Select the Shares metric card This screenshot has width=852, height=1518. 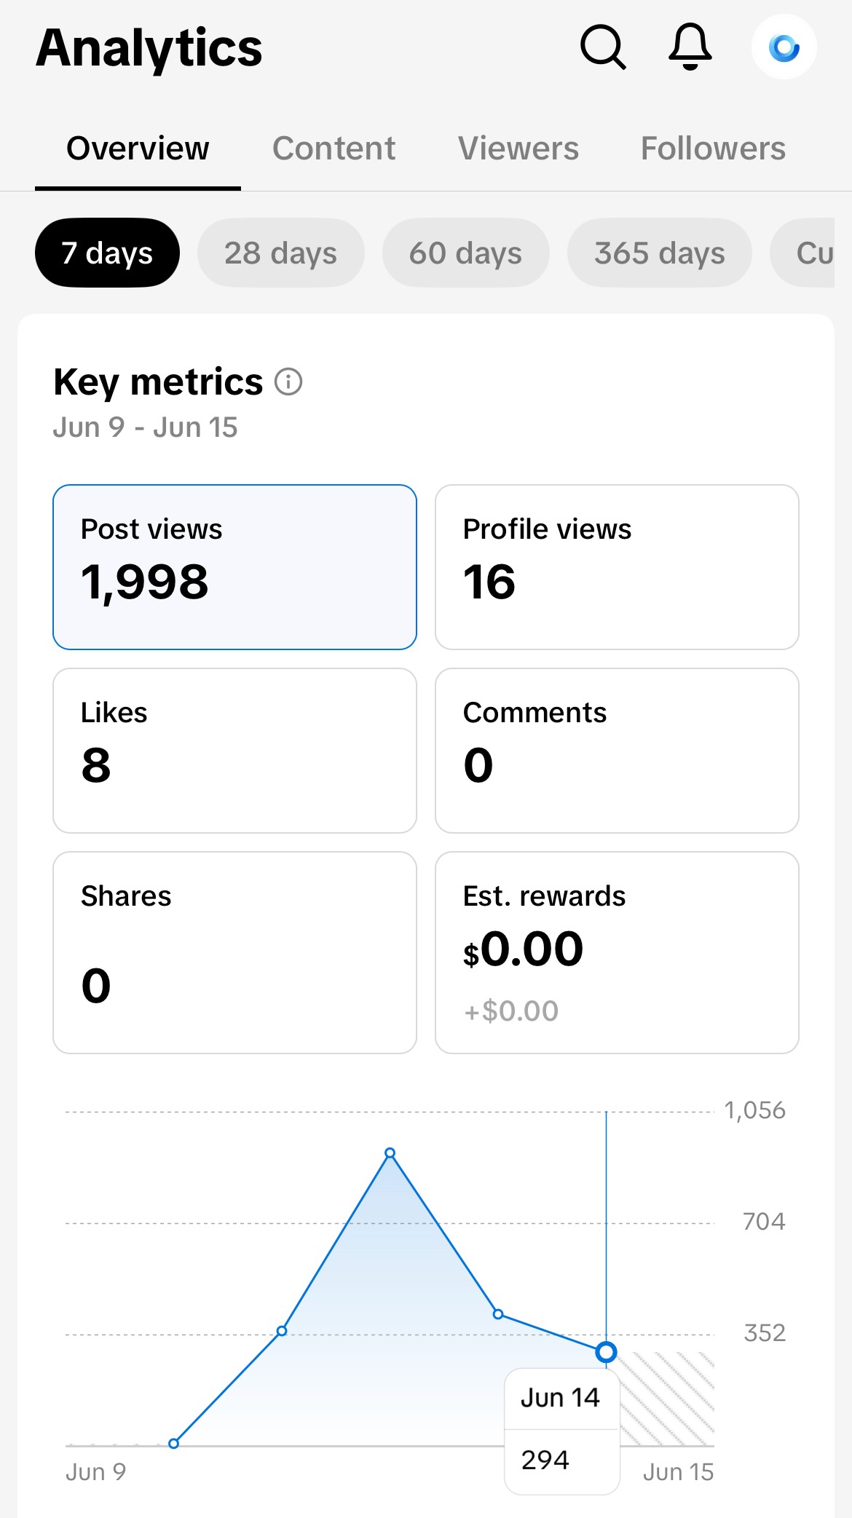pos(234,952)
